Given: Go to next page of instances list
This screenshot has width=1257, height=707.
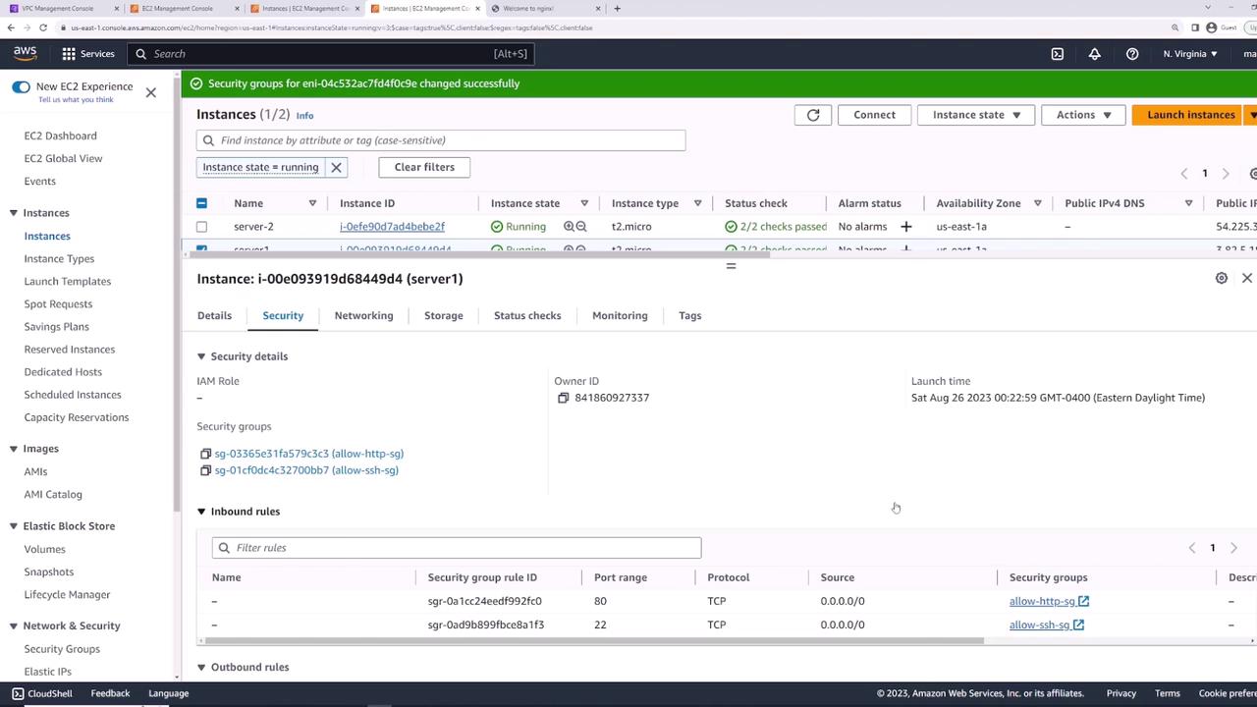Looking at the screenshot, I should click(1226, 174).
